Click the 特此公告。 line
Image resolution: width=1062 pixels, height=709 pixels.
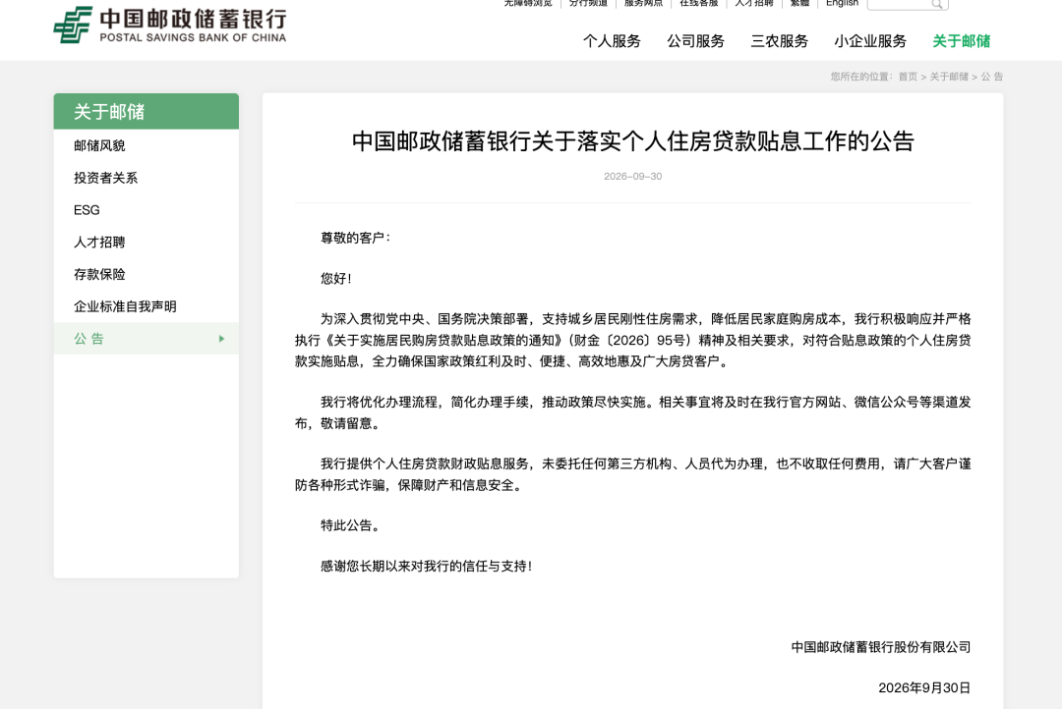point(349,525)
